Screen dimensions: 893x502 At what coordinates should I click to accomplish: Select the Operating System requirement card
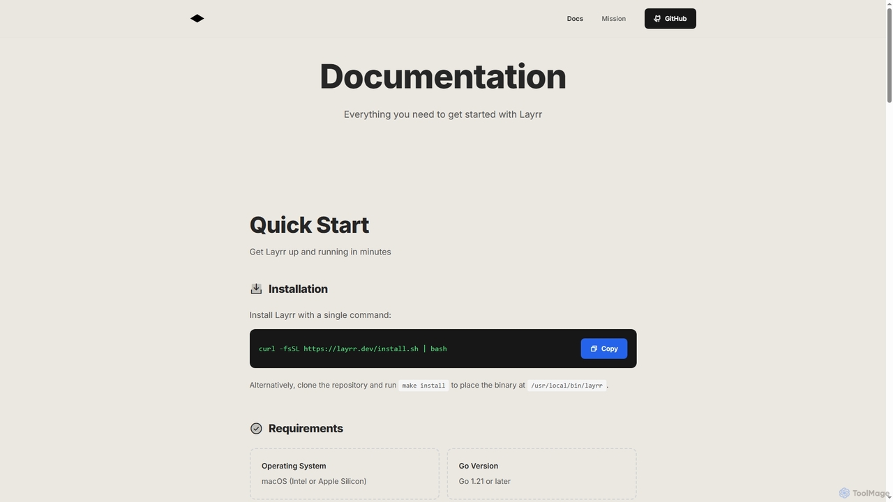(345, 473)
